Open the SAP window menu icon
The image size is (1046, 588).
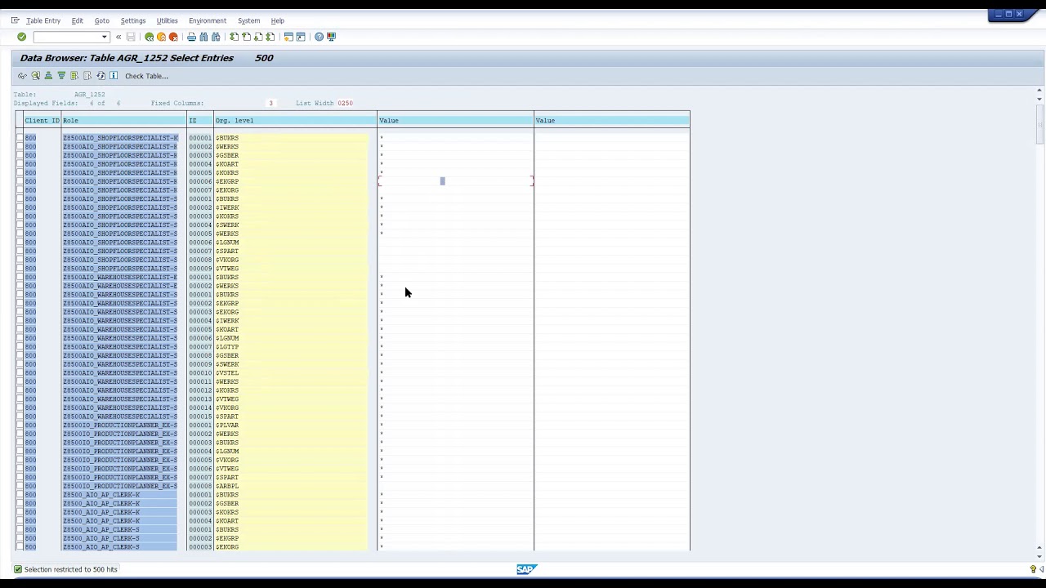click(15, 20)
